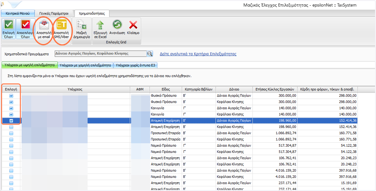Sort by the Ετήσιος Κύκλος Εργασιών column header

point(274,89)
